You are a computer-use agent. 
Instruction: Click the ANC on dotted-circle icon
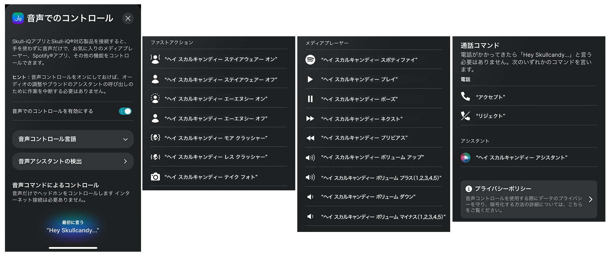pyautogui.click(x=155, y=98)
